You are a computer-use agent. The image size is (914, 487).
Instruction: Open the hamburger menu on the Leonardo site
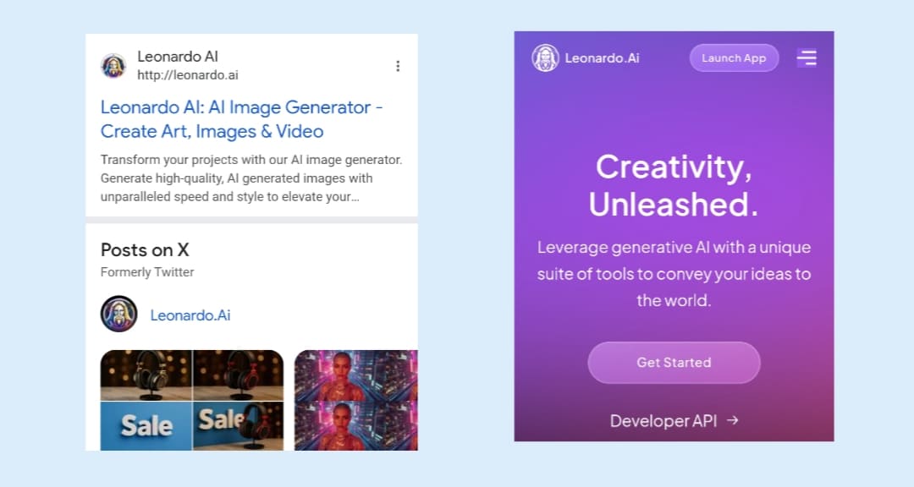coord(807,57)
